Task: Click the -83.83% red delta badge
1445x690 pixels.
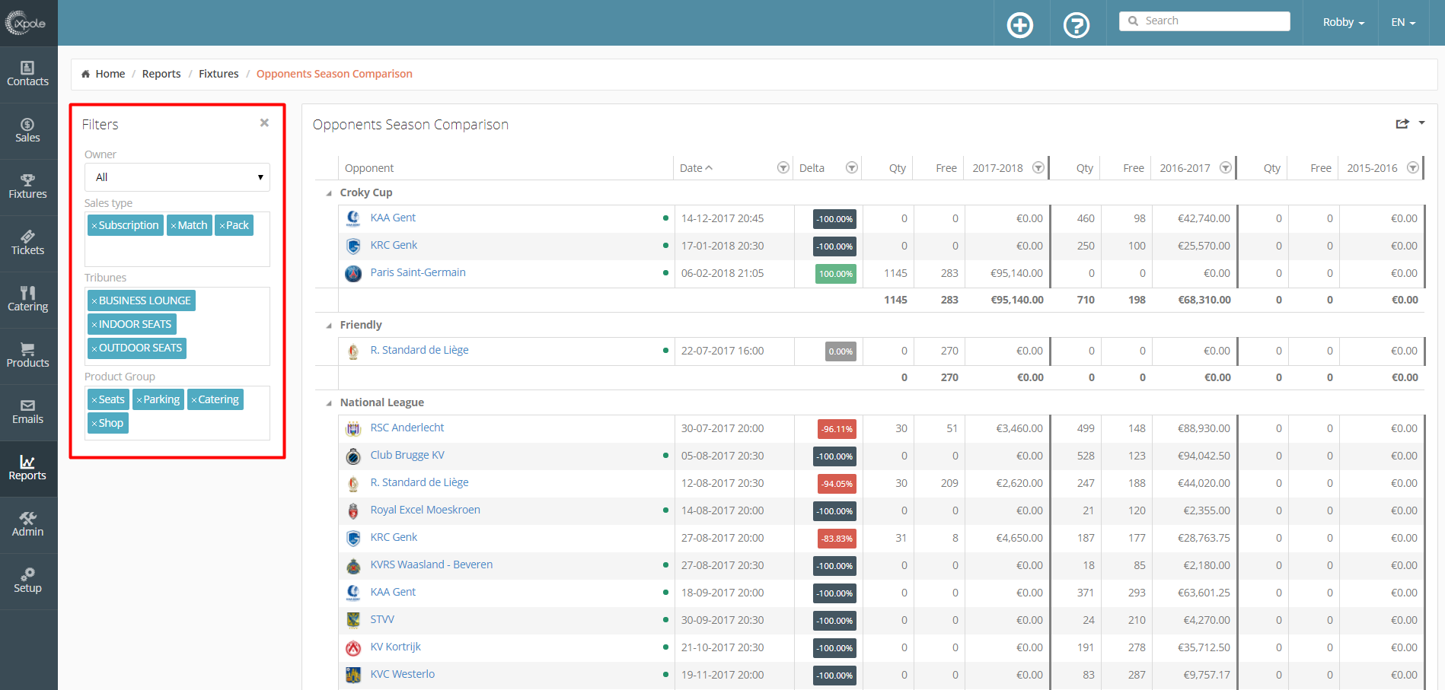Action: pyautogui.click(x=837, y=539)
